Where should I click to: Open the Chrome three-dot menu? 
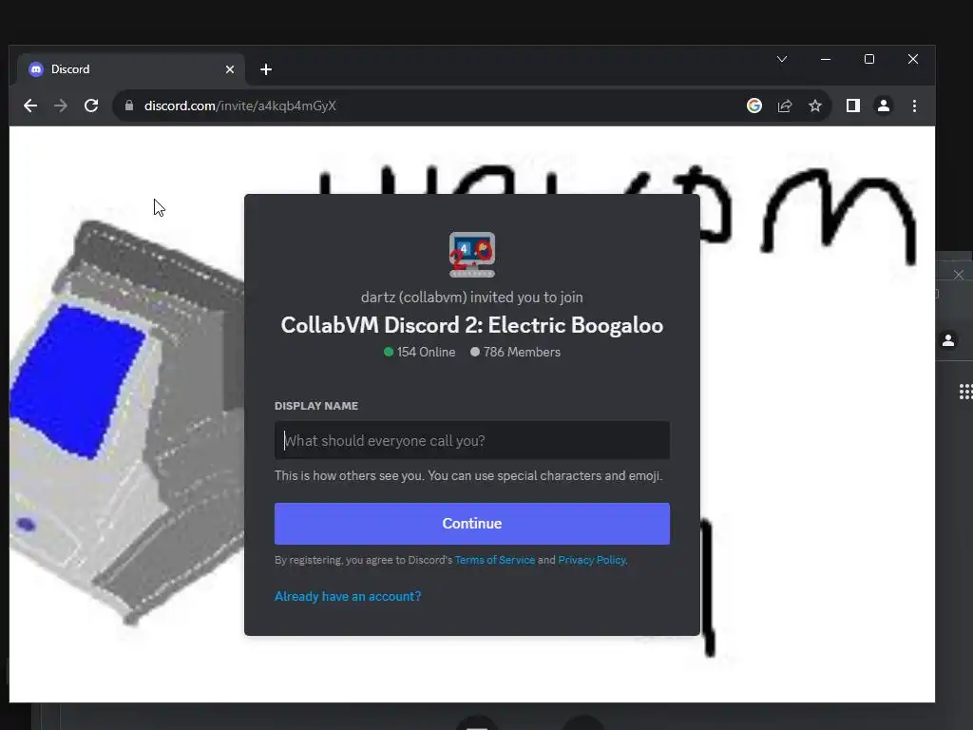(914, 106)
